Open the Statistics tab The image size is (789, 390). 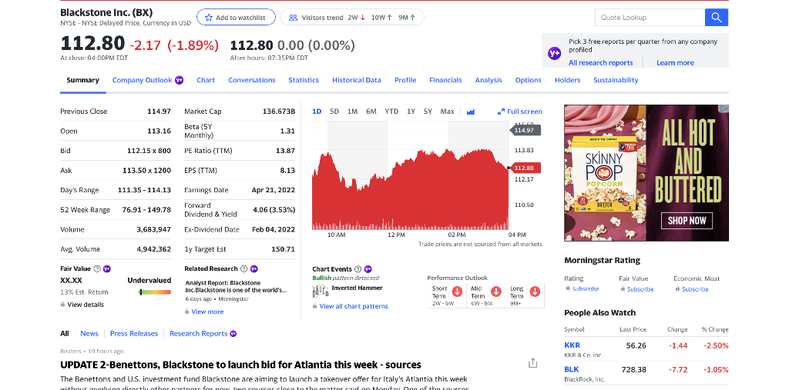coord(304,80)
